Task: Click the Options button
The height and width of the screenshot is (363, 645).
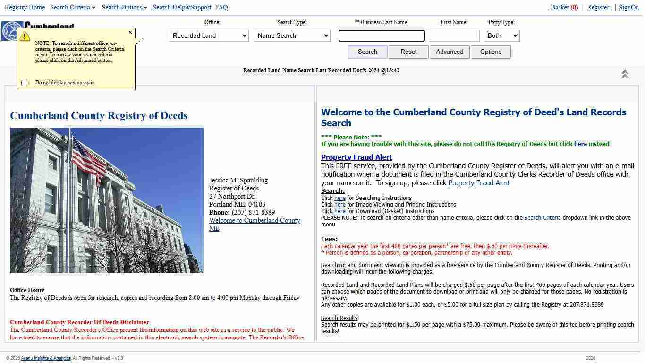Action: (x=490, y=52)
